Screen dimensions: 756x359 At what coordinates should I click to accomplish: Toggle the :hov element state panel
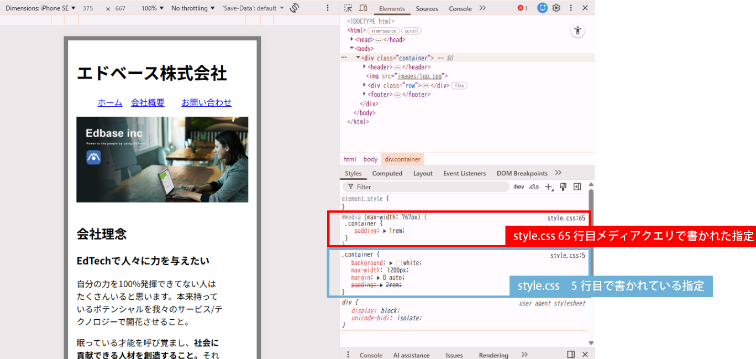tap(518, 187)
